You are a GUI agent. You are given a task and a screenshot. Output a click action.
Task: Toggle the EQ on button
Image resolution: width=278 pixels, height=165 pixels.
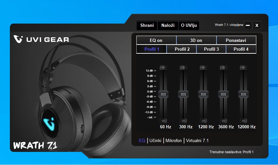pos(156,40)
